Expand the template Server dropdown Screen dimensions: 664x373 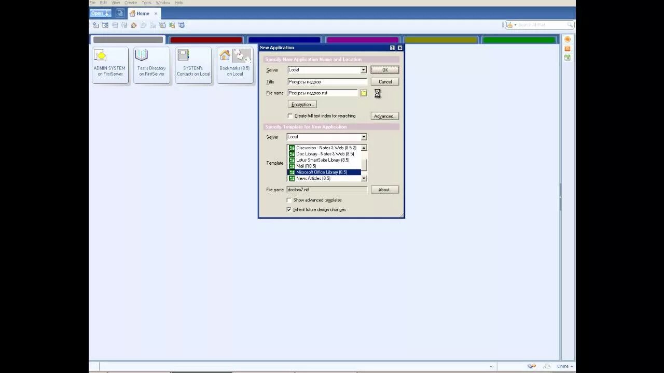click(363, 136)
